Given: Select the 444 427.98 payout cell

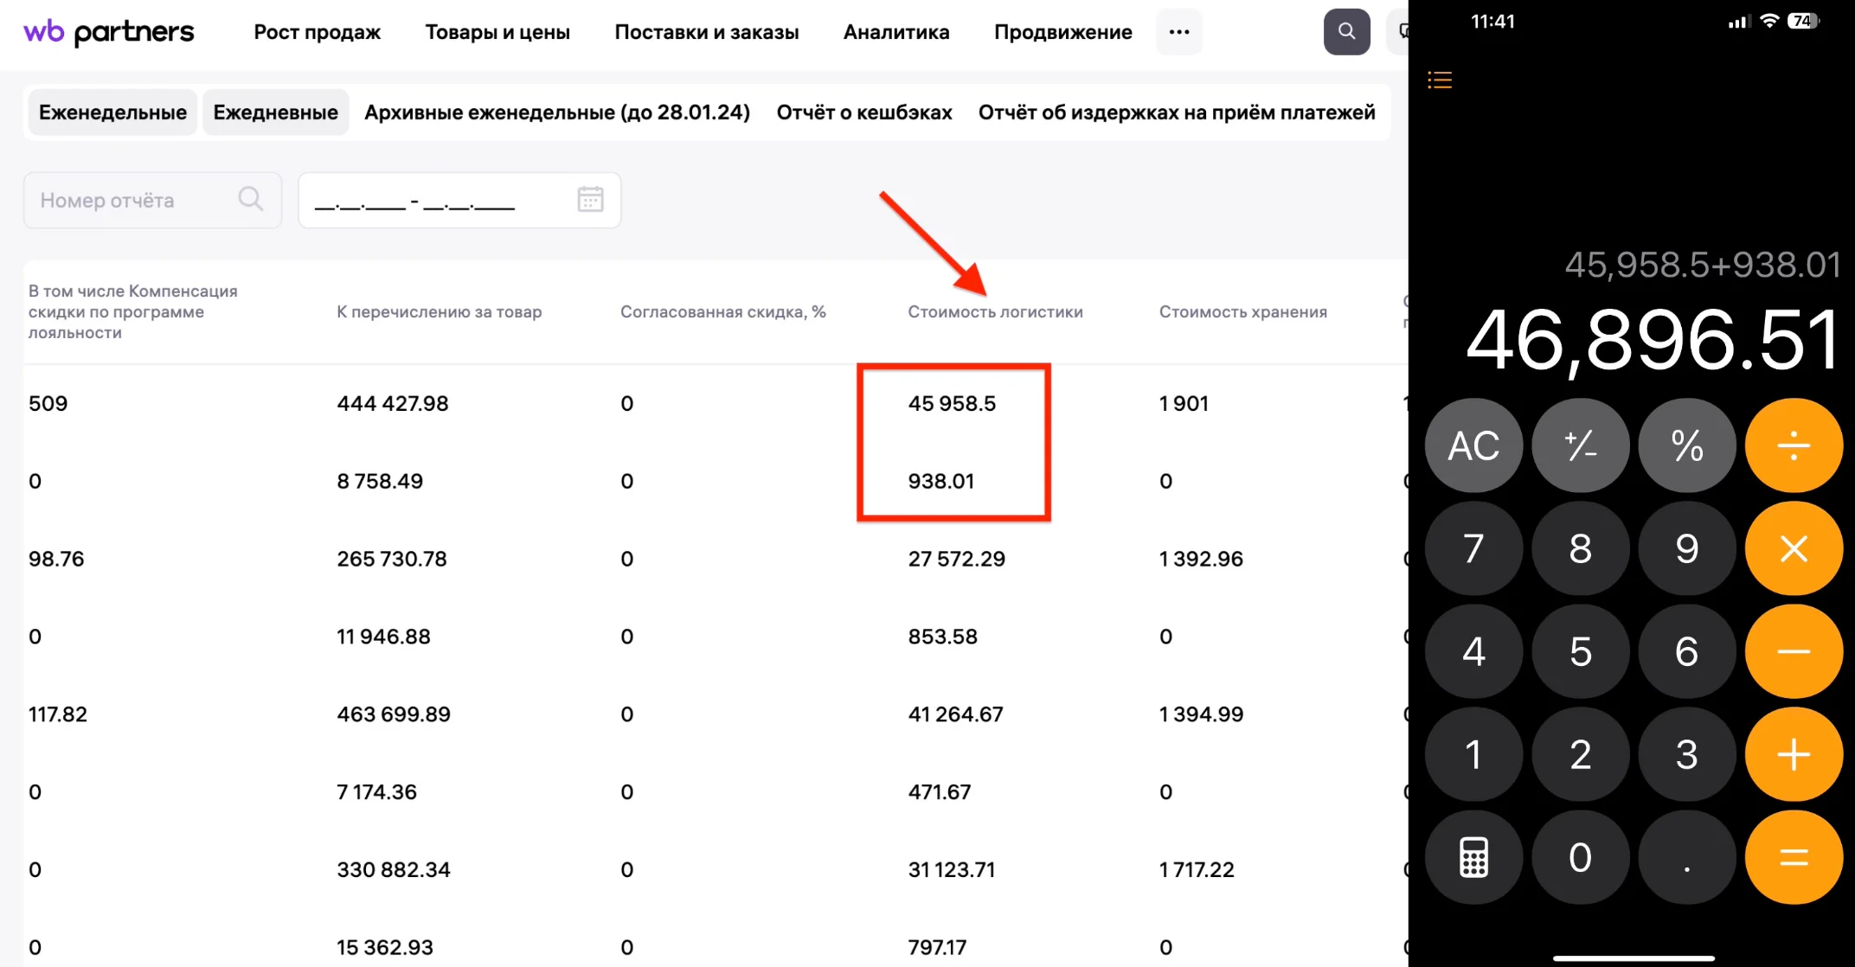Looking at the screenshot, I should coord(393,403).
